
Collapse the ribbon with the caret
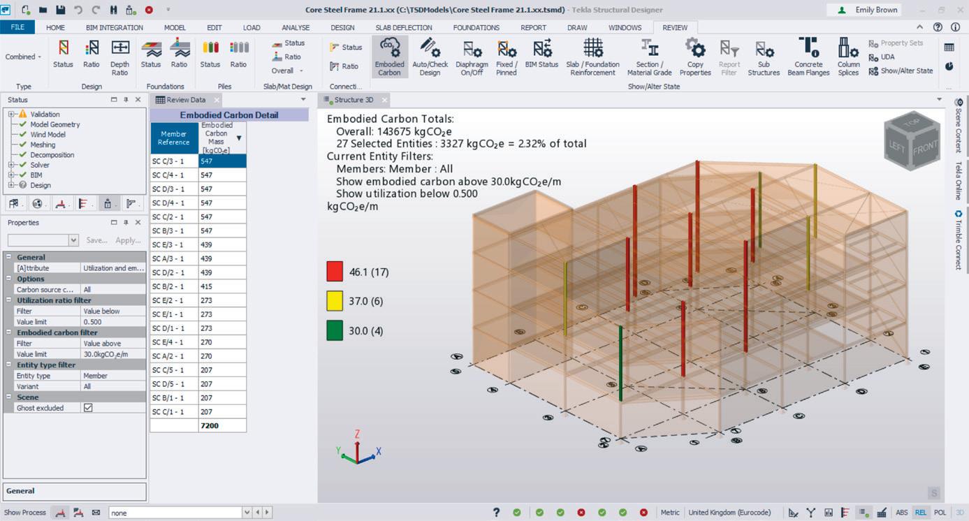click(x=919, y=27)
